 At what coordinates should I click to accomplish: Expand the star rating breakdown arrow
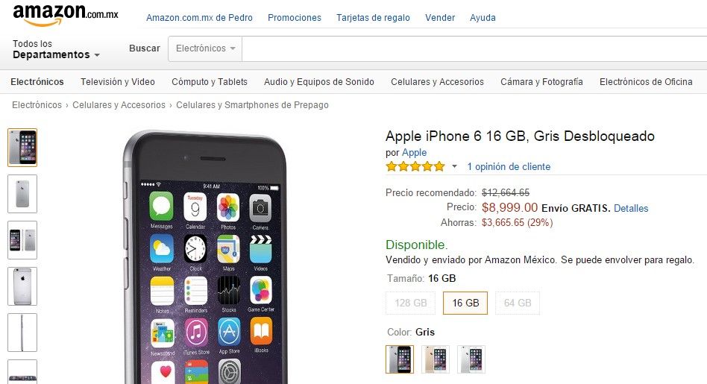tap(454, 167)
